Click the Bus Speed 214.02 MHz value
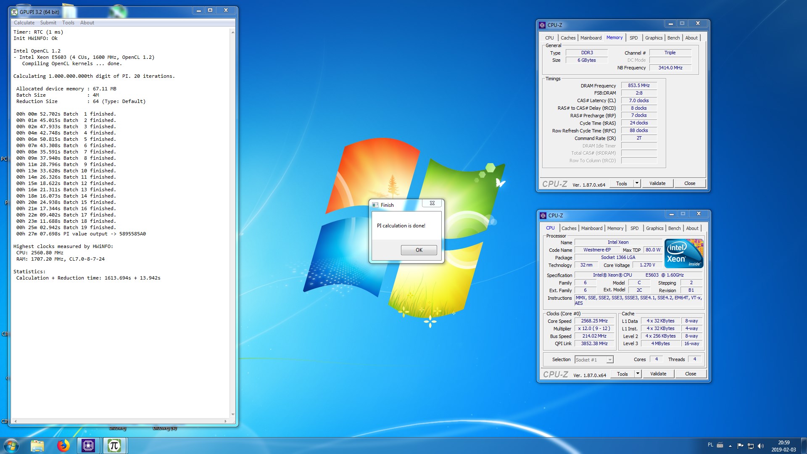The width and height of the screenshot is (807, 454). pyautogui.click(x=594, y=336)
